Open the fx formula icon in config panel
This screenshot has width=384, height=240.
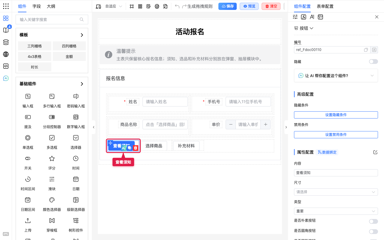pos(304,17)
